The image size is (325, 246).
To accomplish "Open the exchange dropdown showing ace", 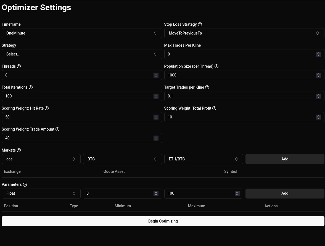I will 41,159.
